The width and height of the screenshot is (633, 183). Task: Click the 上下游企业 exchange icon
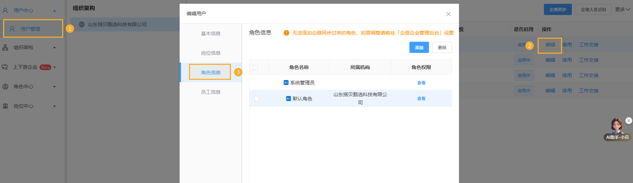(5, 67)
